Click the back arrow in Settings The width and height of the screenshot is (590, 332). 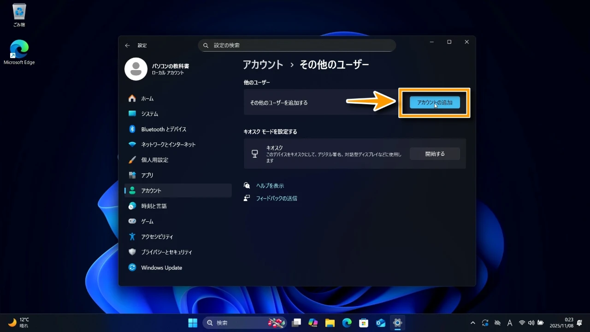point(127,46)
